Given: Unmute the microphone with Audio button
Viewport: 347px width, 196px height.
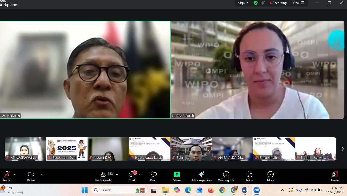Looking at the screenshot, I should point(7,176).
